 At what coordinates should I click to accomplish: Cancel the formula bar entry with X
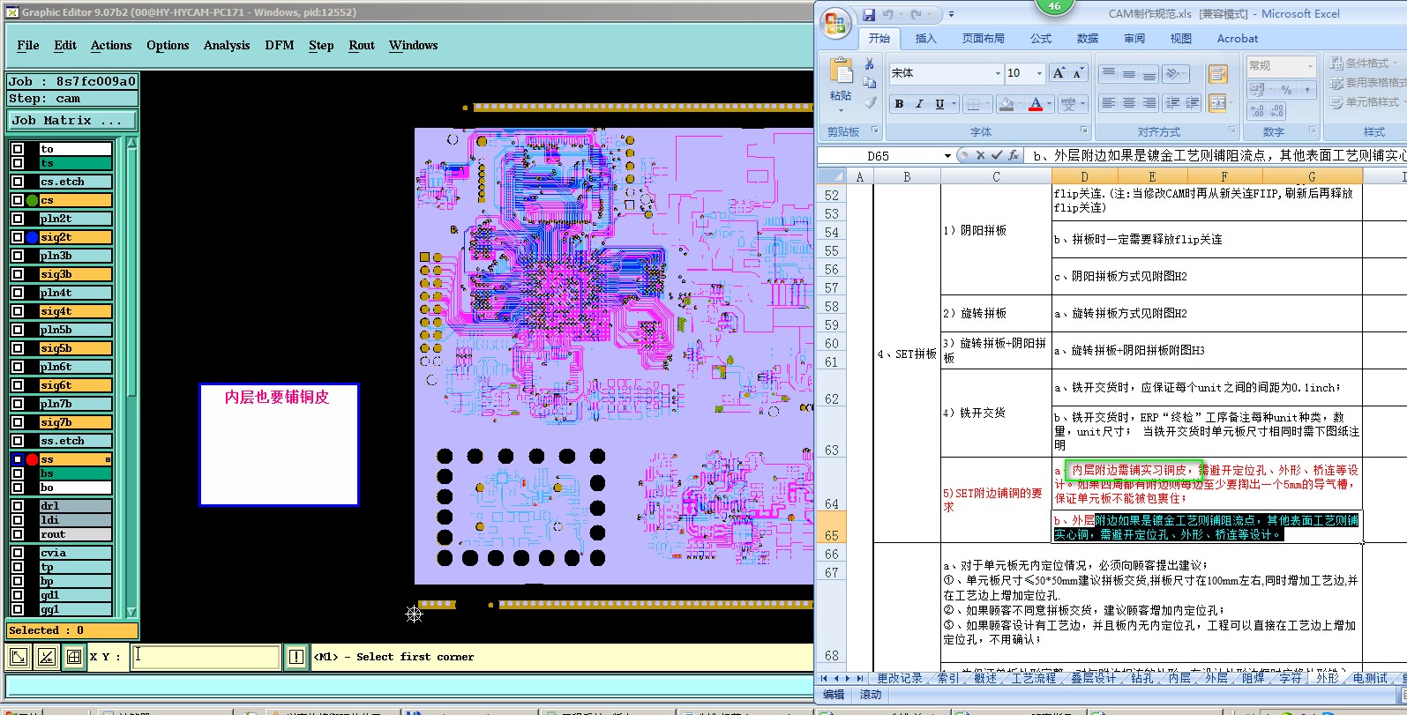click(x=980, y=155)
